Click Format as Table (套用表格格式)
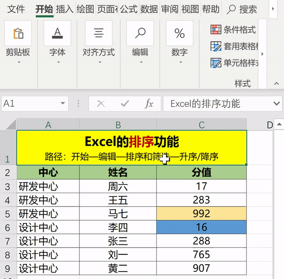The width and height of the screenshot is (284, 279). pos(234,46)
